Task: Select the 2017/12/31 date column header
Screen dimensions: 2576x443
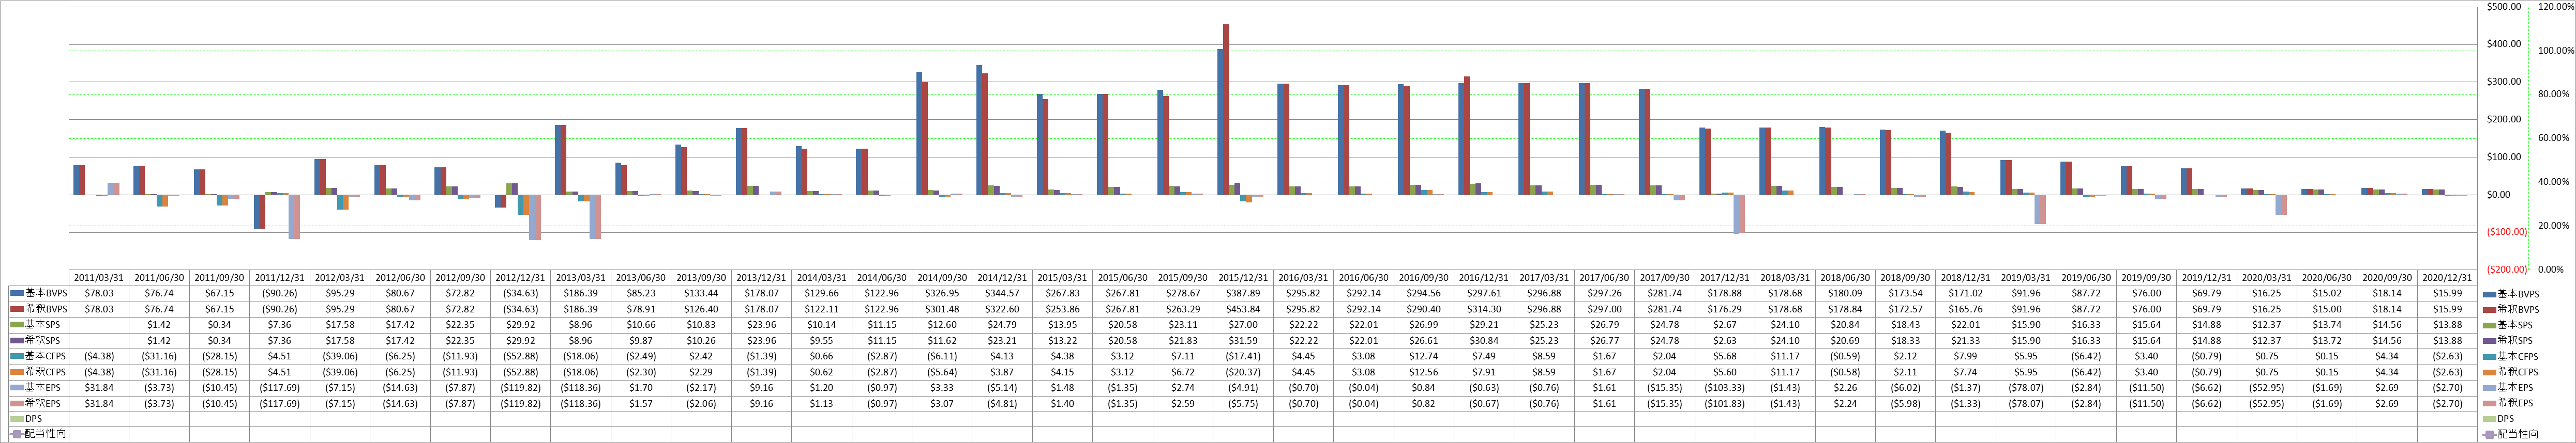Action: (x=1725, y=278)
